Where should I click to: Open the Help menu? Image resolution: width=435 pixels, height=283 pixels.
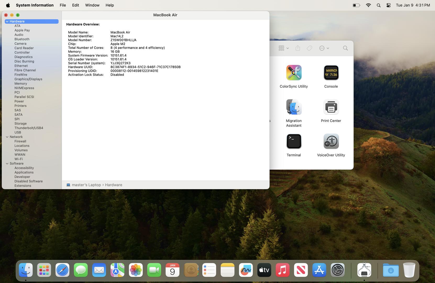point(110,5)
